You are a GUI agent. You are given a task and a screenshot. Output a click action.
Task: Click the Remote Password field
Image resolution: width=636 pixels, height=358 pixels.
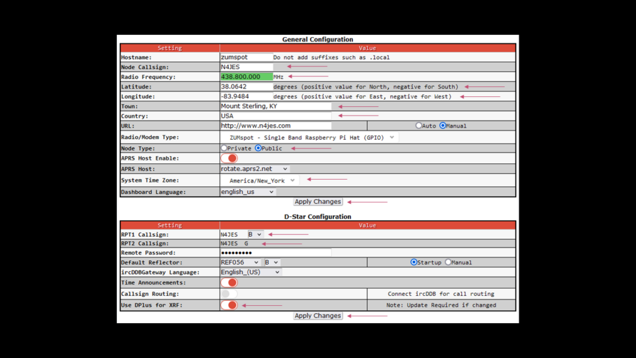tap(276, 252)
